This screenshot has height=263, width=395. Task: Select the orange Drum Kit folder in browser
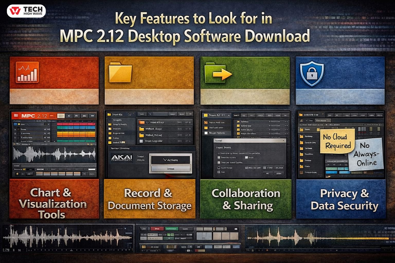(x=142, y=123)
